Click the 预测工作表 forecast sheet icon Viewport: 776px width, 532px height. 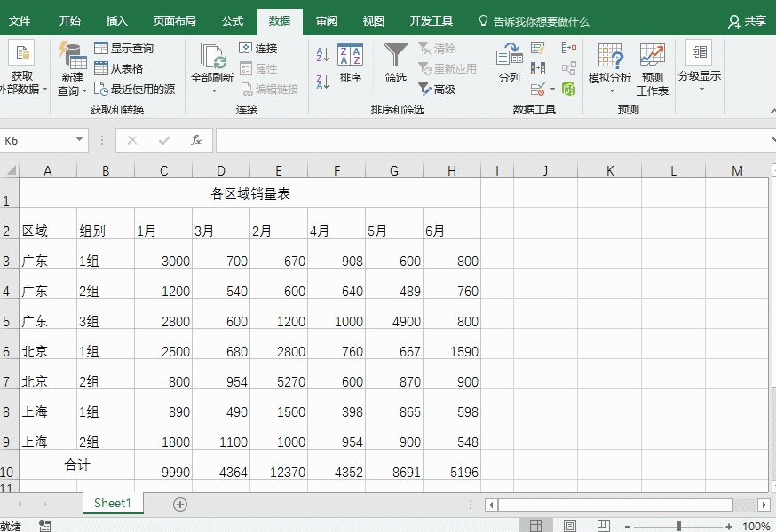click(x=653, y=69)
